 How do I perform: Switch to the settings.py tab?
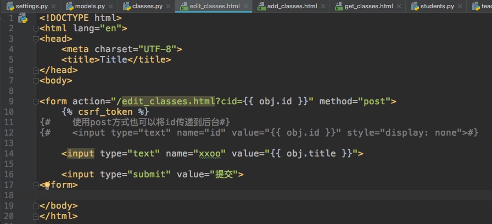tap(31, 6)
